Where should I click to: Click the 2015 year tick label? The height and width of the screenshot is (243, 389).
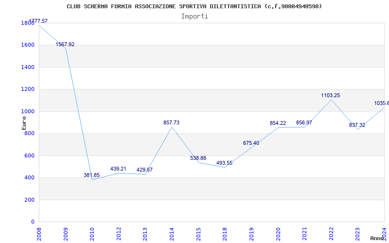tap(198, 234)
